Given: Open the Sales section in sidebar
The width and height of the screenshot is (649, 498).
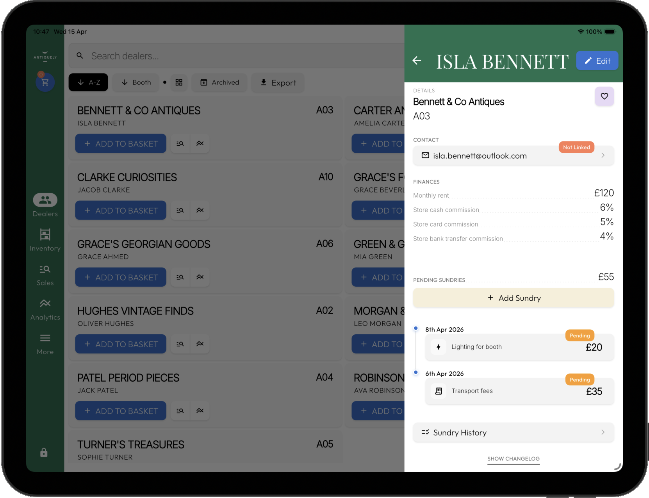Looking at the screenshot, I should 45,275.
